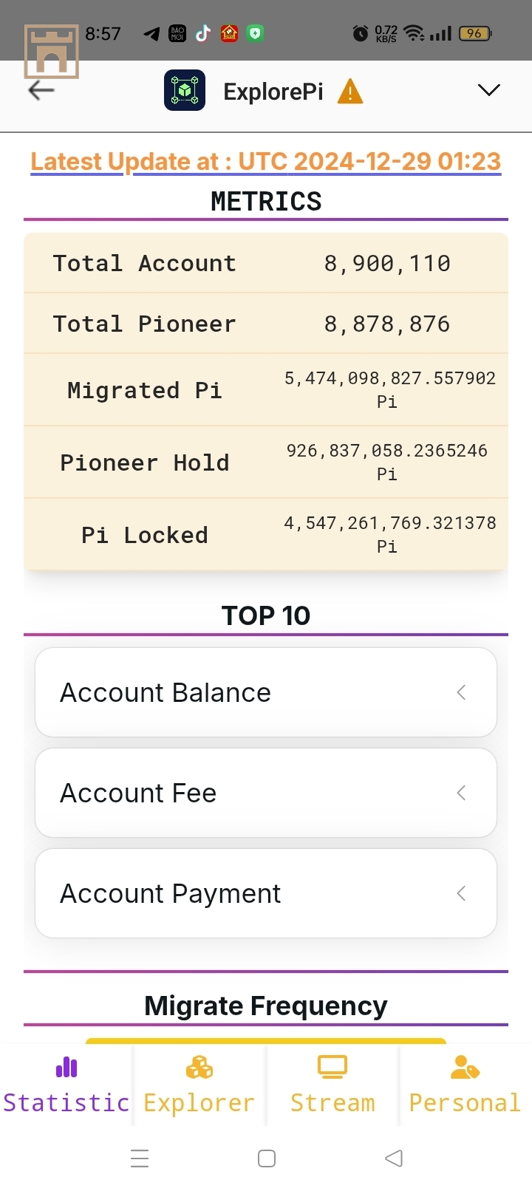Expand the Account Balance section
The width and height of the screenshot is (532, 1191).
(x=266, y=692)
